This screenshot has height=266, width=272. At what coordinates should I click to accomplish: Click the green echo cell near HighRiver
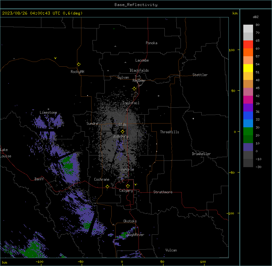pyautogui.click(x=124, y=235)
